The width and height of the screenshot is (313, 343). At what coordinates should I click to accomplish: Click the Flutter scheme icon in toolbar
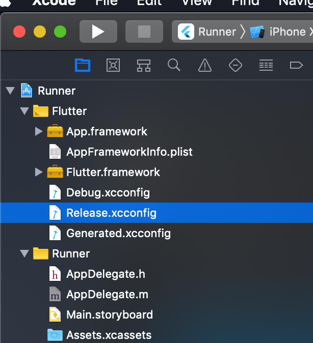[186, 32]
